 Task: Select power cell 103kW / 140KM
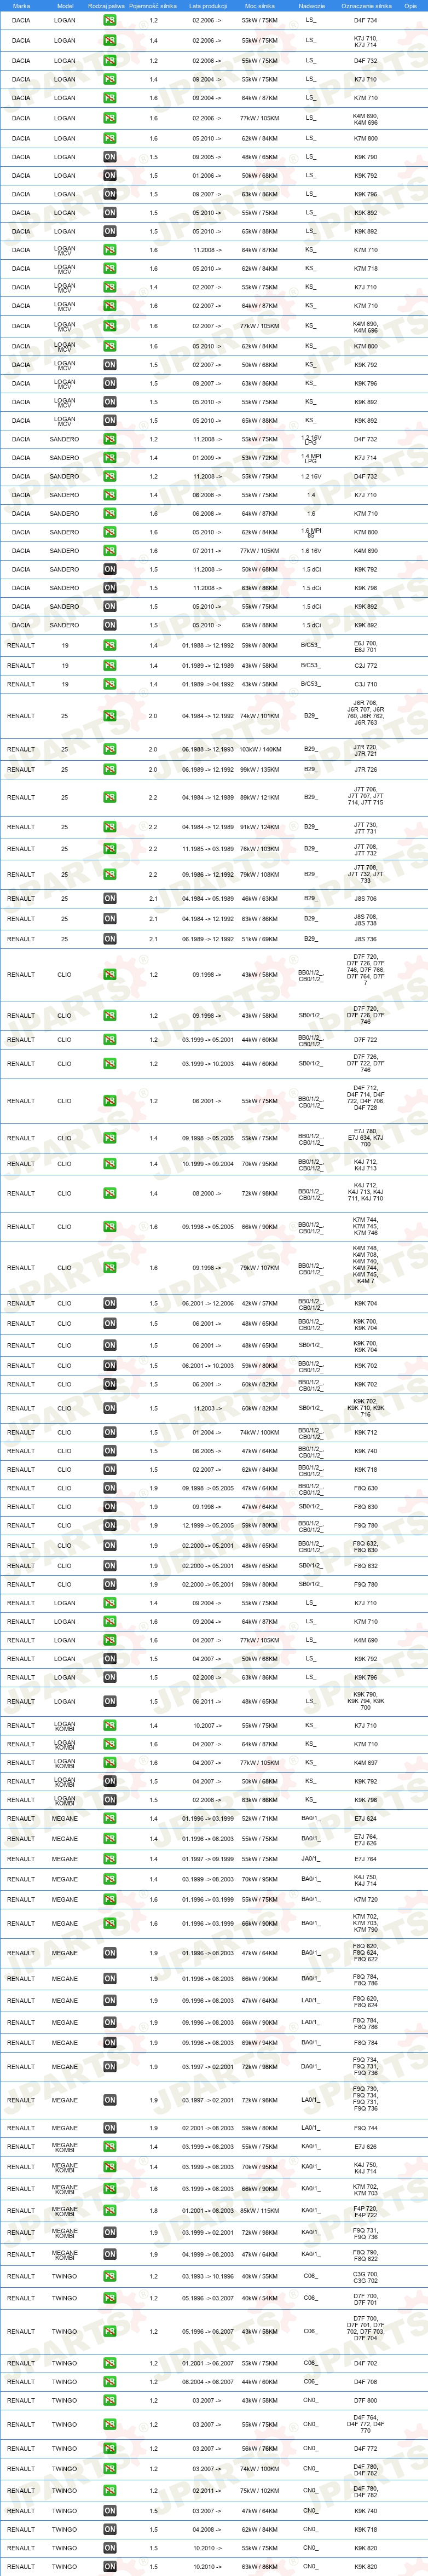tap(260, 749)
